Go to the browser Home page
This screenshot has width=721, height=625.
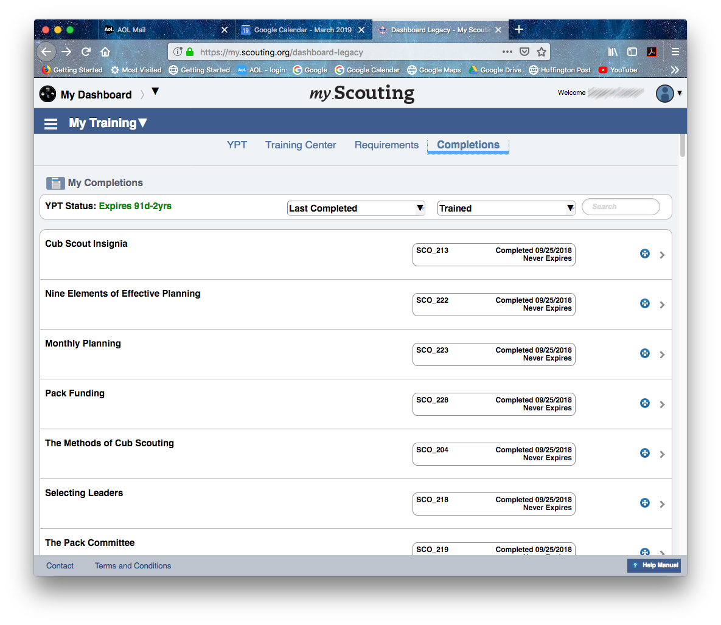[105, 52]
